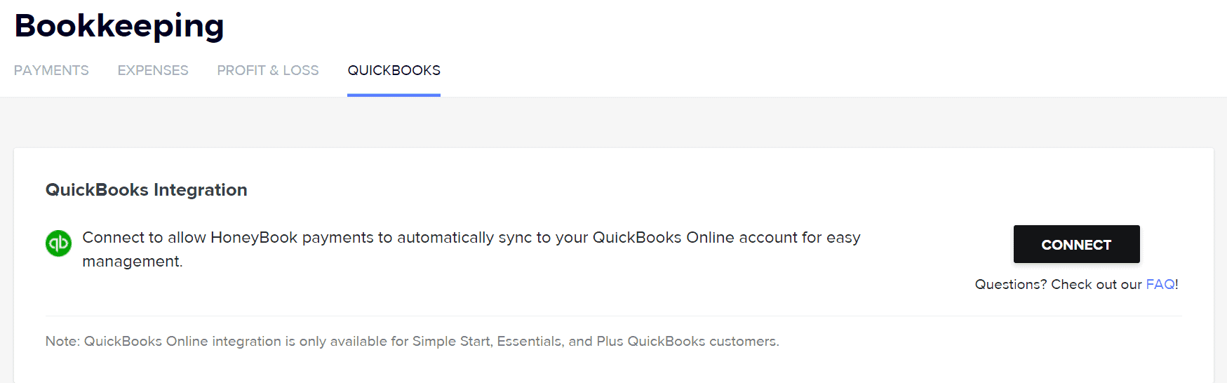Click the word "management." in the description

[x=132, y=262]
